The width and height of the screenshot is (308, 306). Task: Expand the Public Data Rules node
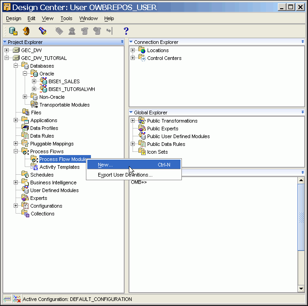(x=133, y=144)
